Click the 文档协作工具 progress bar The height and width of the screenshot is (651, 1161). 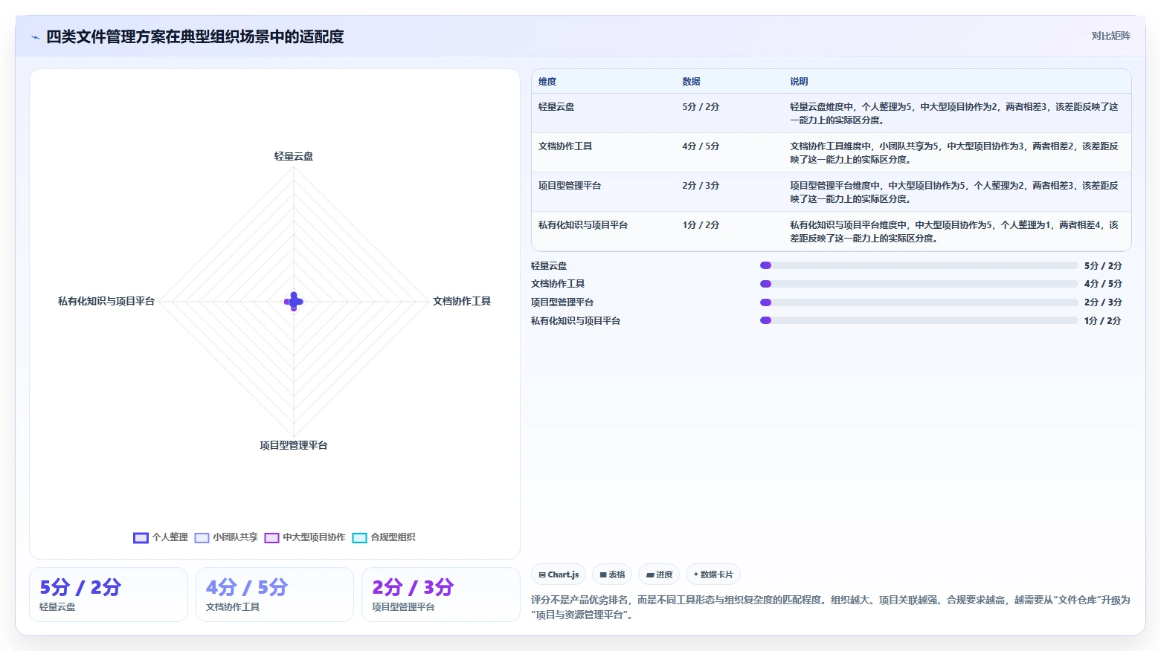pos(919,284)
